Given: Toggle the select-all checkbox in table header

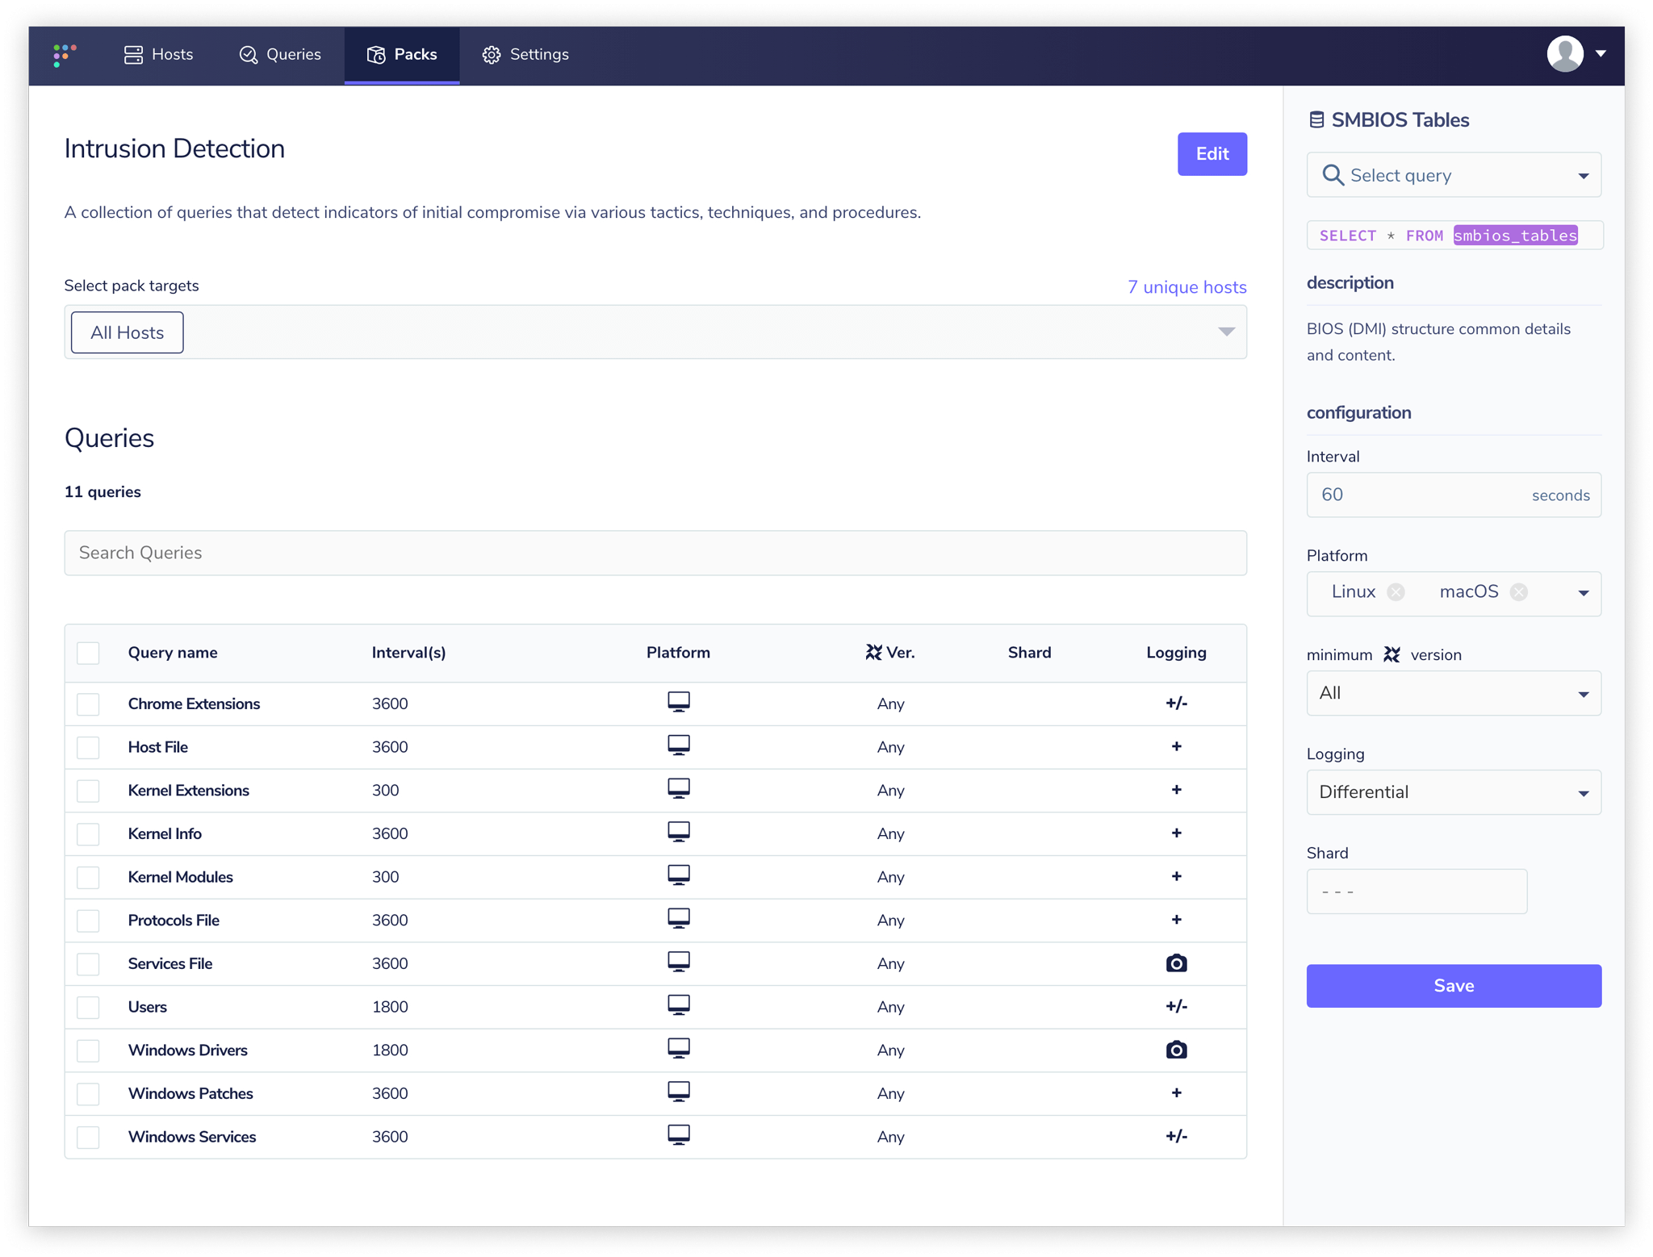Looking at the screenshot, I should point(90,652).
